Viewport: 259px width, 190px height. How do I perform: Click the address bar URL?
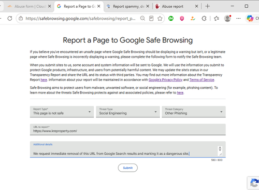[80, 18]
